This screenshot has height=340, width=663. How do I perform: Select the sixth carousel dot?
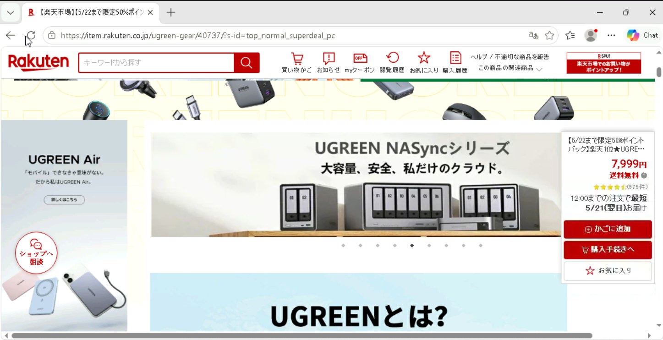pos(429,246)
